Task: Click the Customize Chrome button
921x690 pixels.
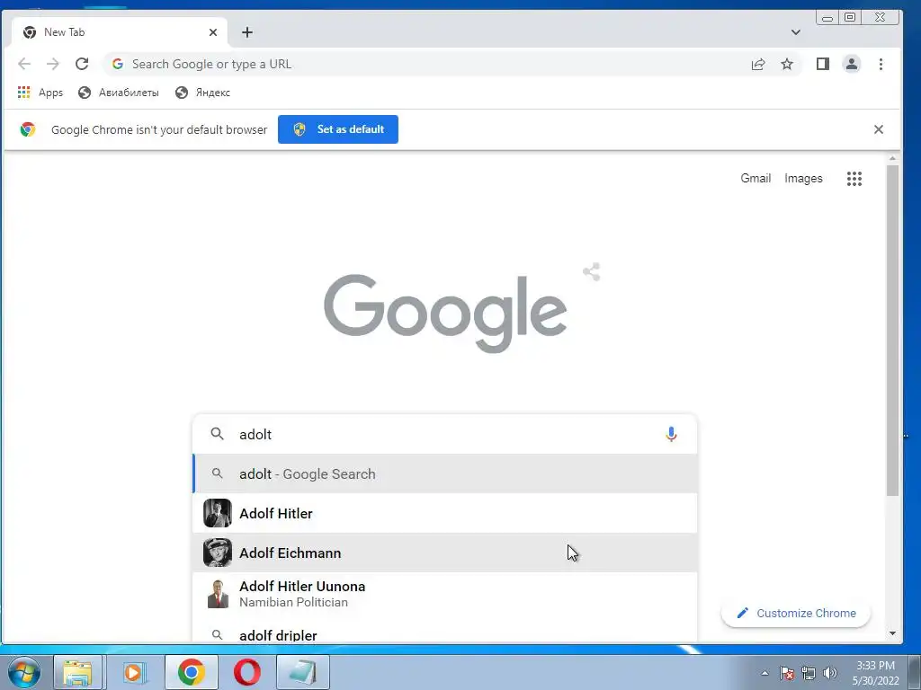Action: [796, 613]
